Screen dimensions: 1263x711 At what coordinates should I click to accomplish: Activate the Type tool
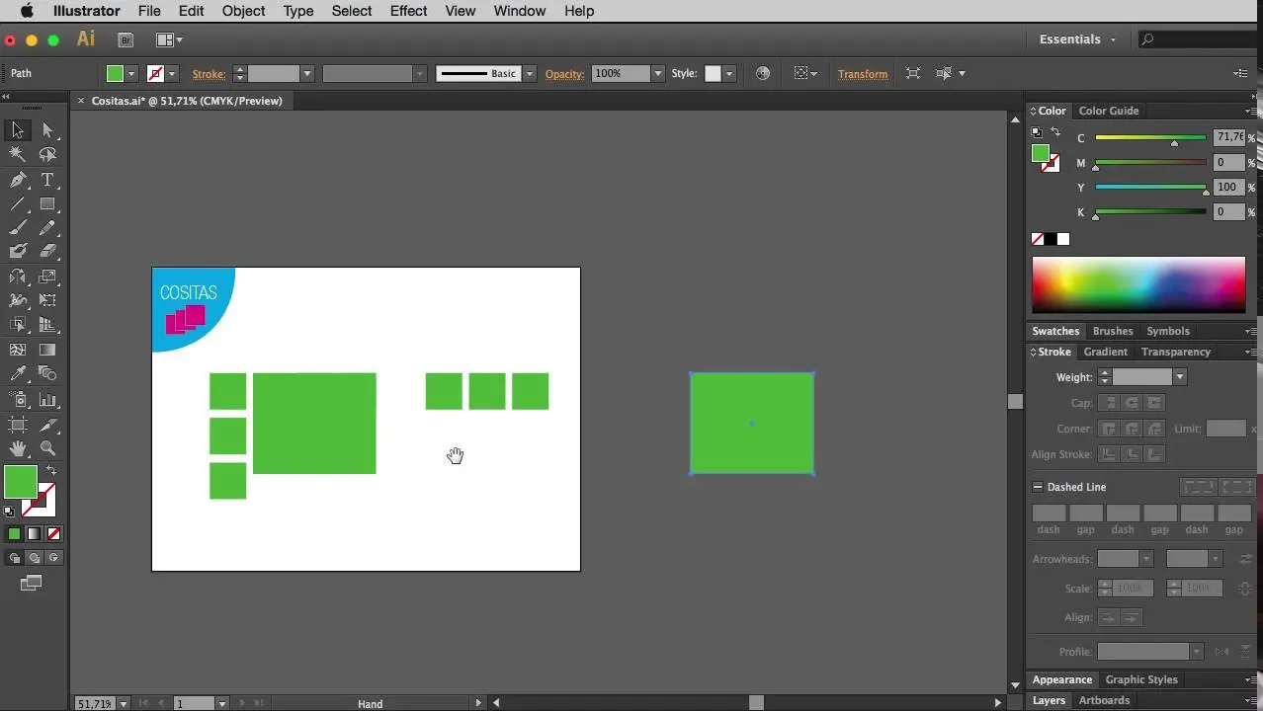(48, 180)
